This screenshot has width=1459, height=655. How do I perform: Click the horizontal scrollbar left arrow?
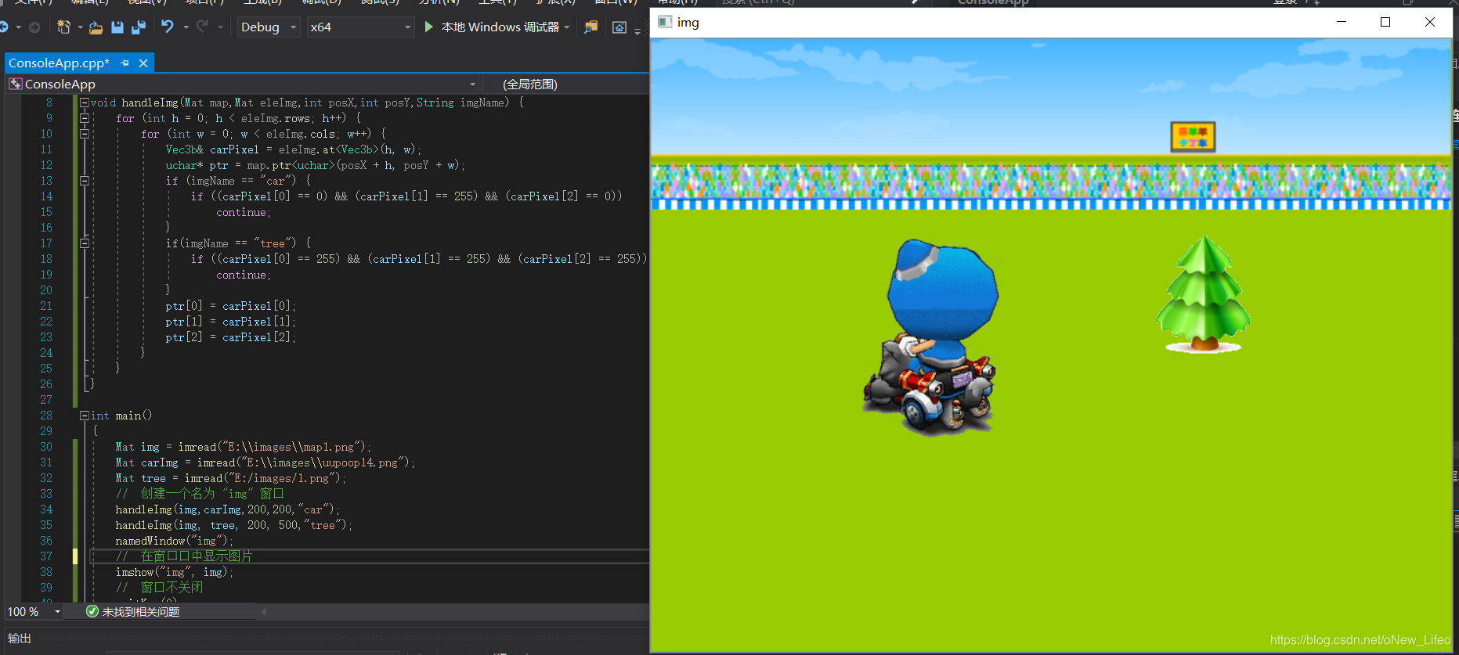pyautogui.click(x=263, y=611)
